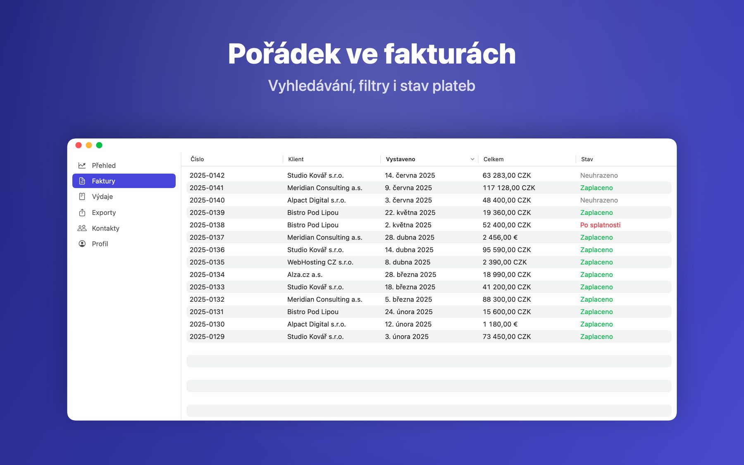Click amount 117 128,00 CZK
Viewport: 744px width, 465px height.
click(509, 188)
